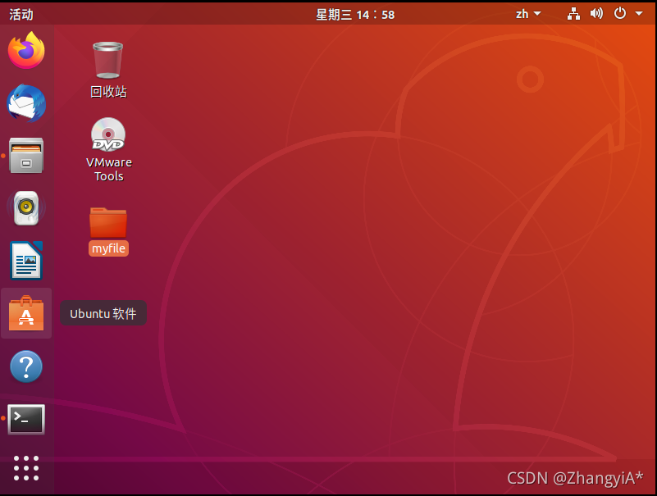Launch Thunderbird mail from the dock

(x=26, y=103)
